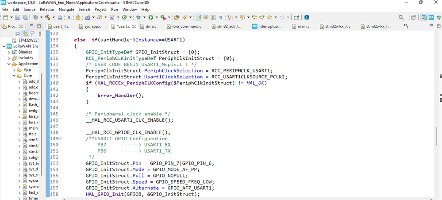Expand the App folder in tree
The image size is (442, 200).
14,70
